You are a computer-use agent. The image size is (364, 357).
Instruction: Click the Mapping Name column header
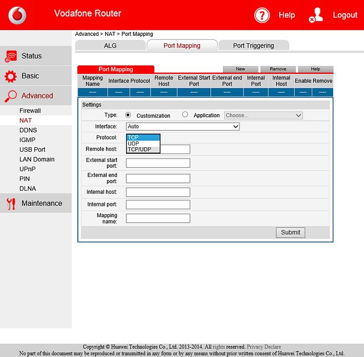coord(92,81)
